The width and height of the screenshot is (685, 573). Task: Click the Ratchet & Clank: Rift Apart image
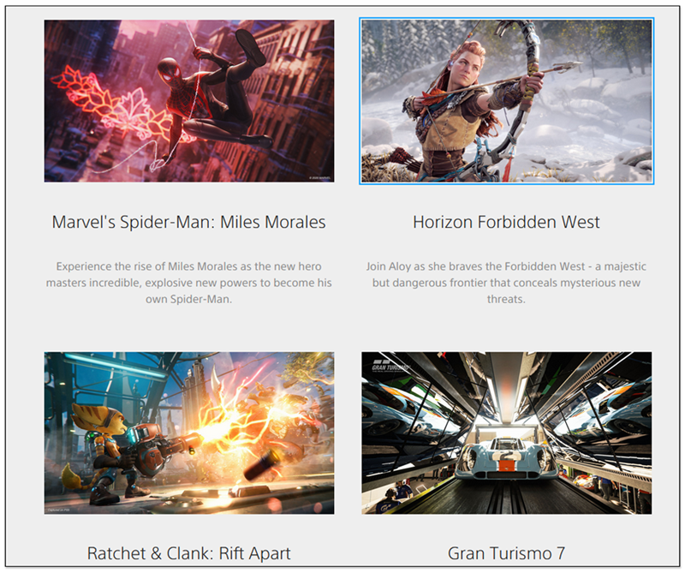coord(188,433)
